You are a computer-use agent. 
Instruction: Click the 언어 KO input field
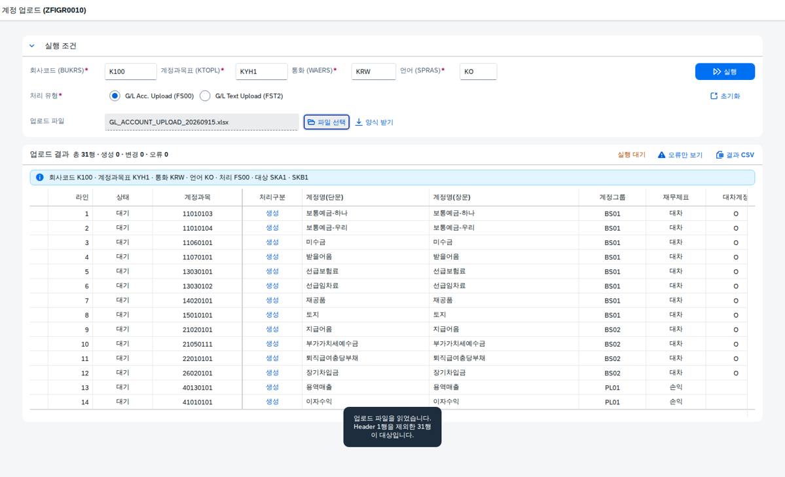(478, 71)
